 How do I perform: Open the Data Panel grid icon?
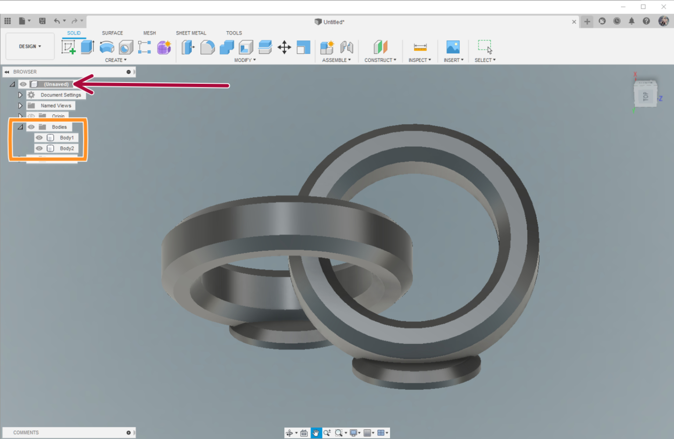tap(7, 21)
